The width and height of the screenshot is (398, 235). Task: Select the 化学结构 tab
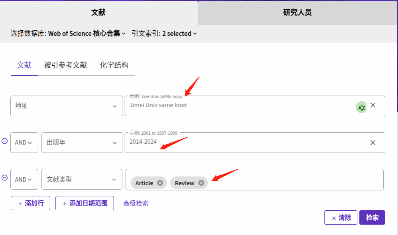114,65
